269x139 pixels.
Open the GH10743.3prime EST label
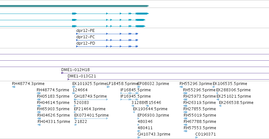click(154, 134)
